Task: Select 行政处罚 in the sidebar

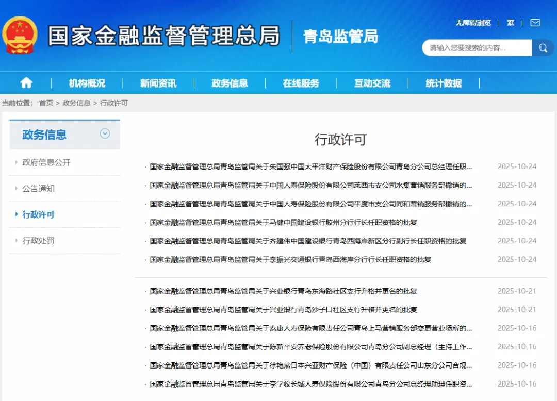Action: pyautogui.click(x=38, y=241)
